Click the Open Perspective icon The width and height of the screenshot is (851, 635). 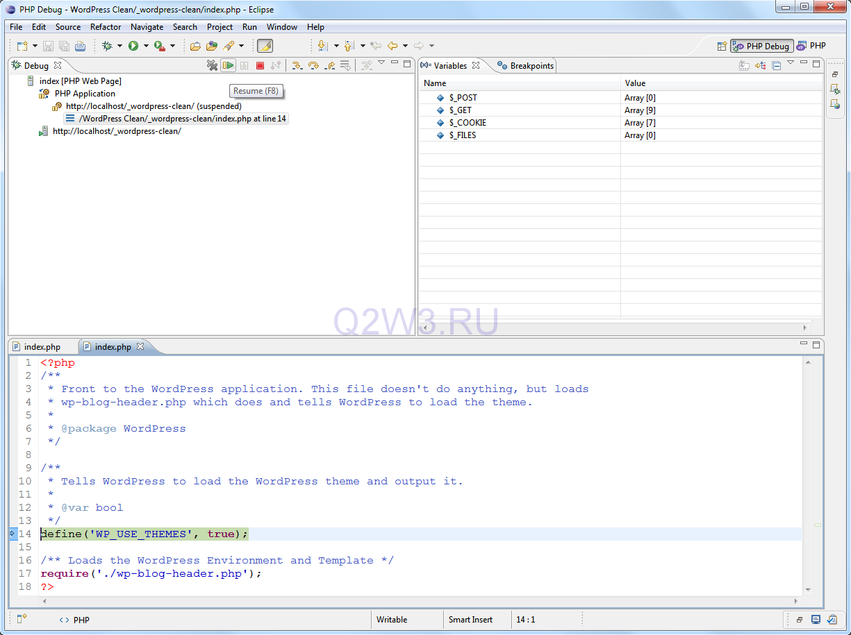coord(722,46)
